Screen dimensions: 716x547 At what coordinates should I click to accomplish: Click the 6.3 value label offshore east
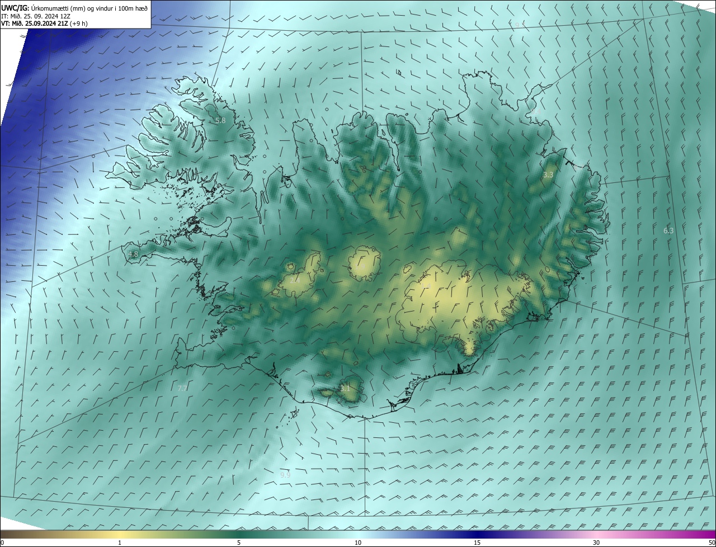pyautogui.click(x=668, y=230)
